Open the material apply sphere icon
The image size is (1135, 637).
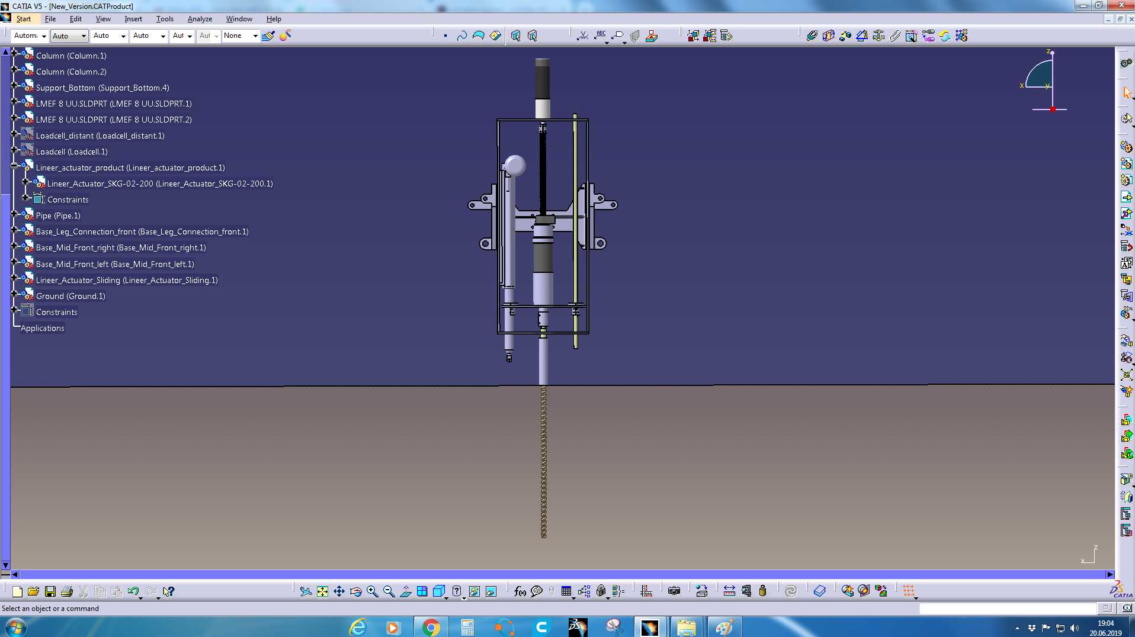tap(286, 36)
